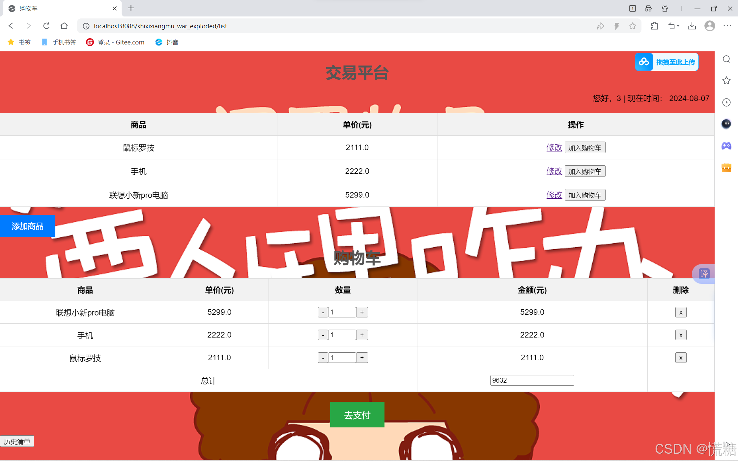Go to browser home page icon
Screen dimensions: 738x461
tap(64, 26)
